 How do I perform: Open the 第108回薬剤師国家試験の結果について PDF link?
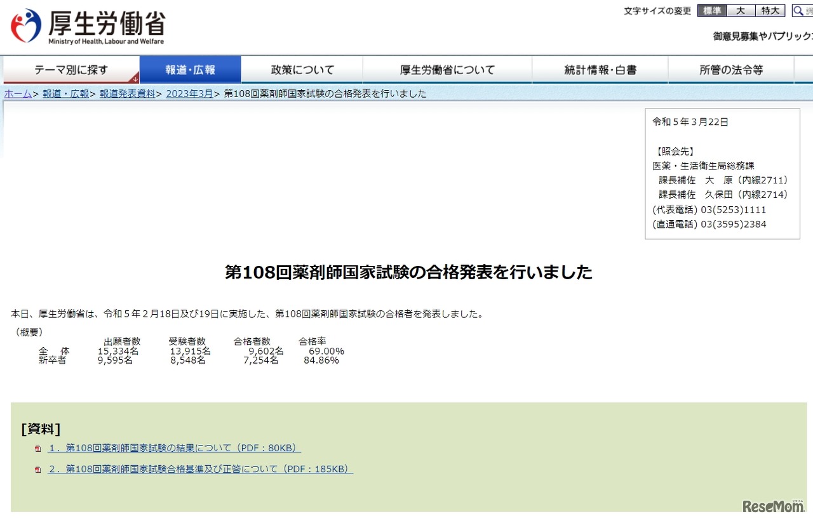click(x=173, y=447)
